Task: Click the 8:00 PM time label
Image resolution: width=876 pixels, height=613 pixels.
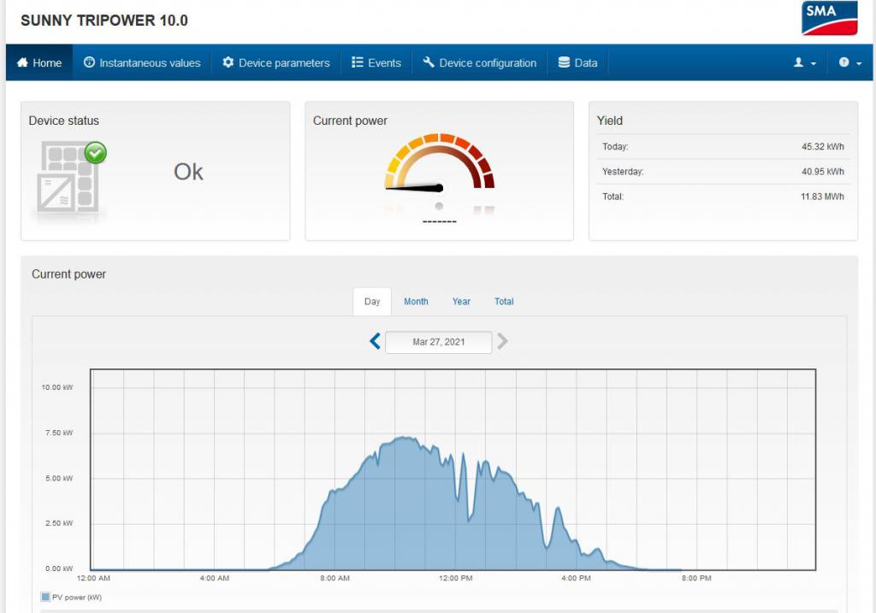Action: (696, 579)
